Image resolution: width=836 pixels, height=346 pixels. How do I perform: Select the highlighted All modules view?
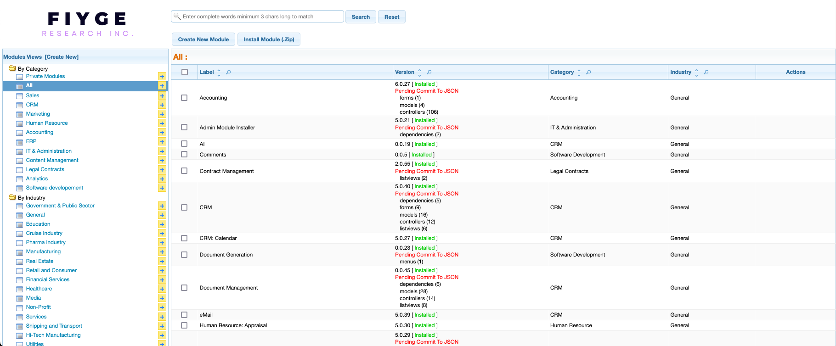pyautogui.click(x=85, y=86)
